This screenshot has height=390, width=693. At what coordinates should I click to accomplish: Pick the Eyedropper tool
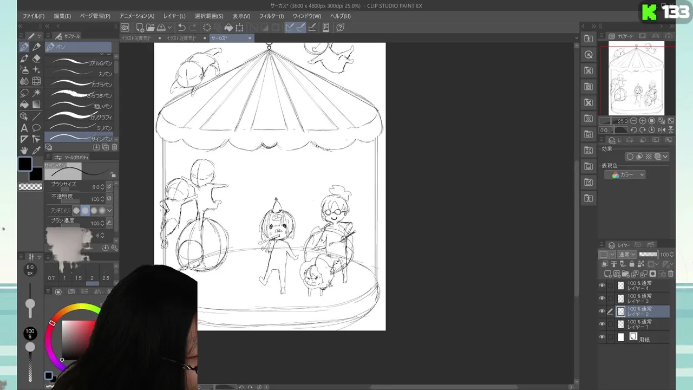tap(36, 151)
